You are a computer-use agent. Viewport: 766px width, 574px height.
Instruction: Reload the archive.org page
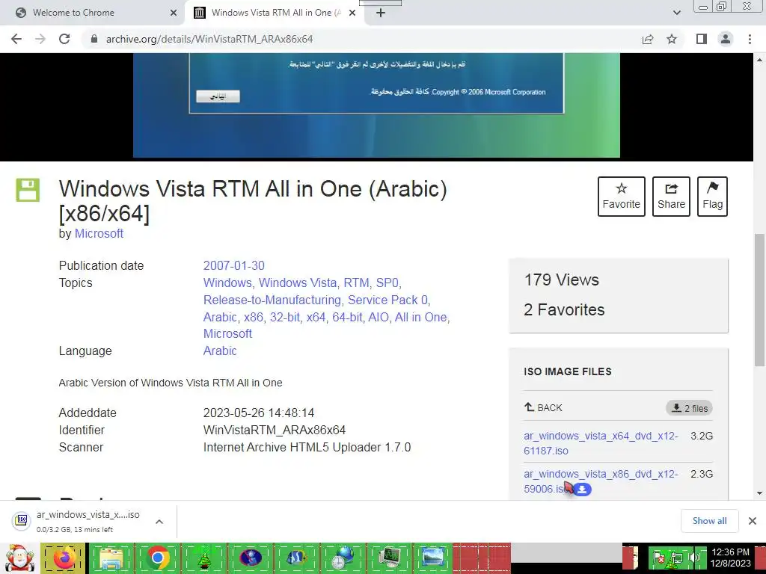coord(64,39)
